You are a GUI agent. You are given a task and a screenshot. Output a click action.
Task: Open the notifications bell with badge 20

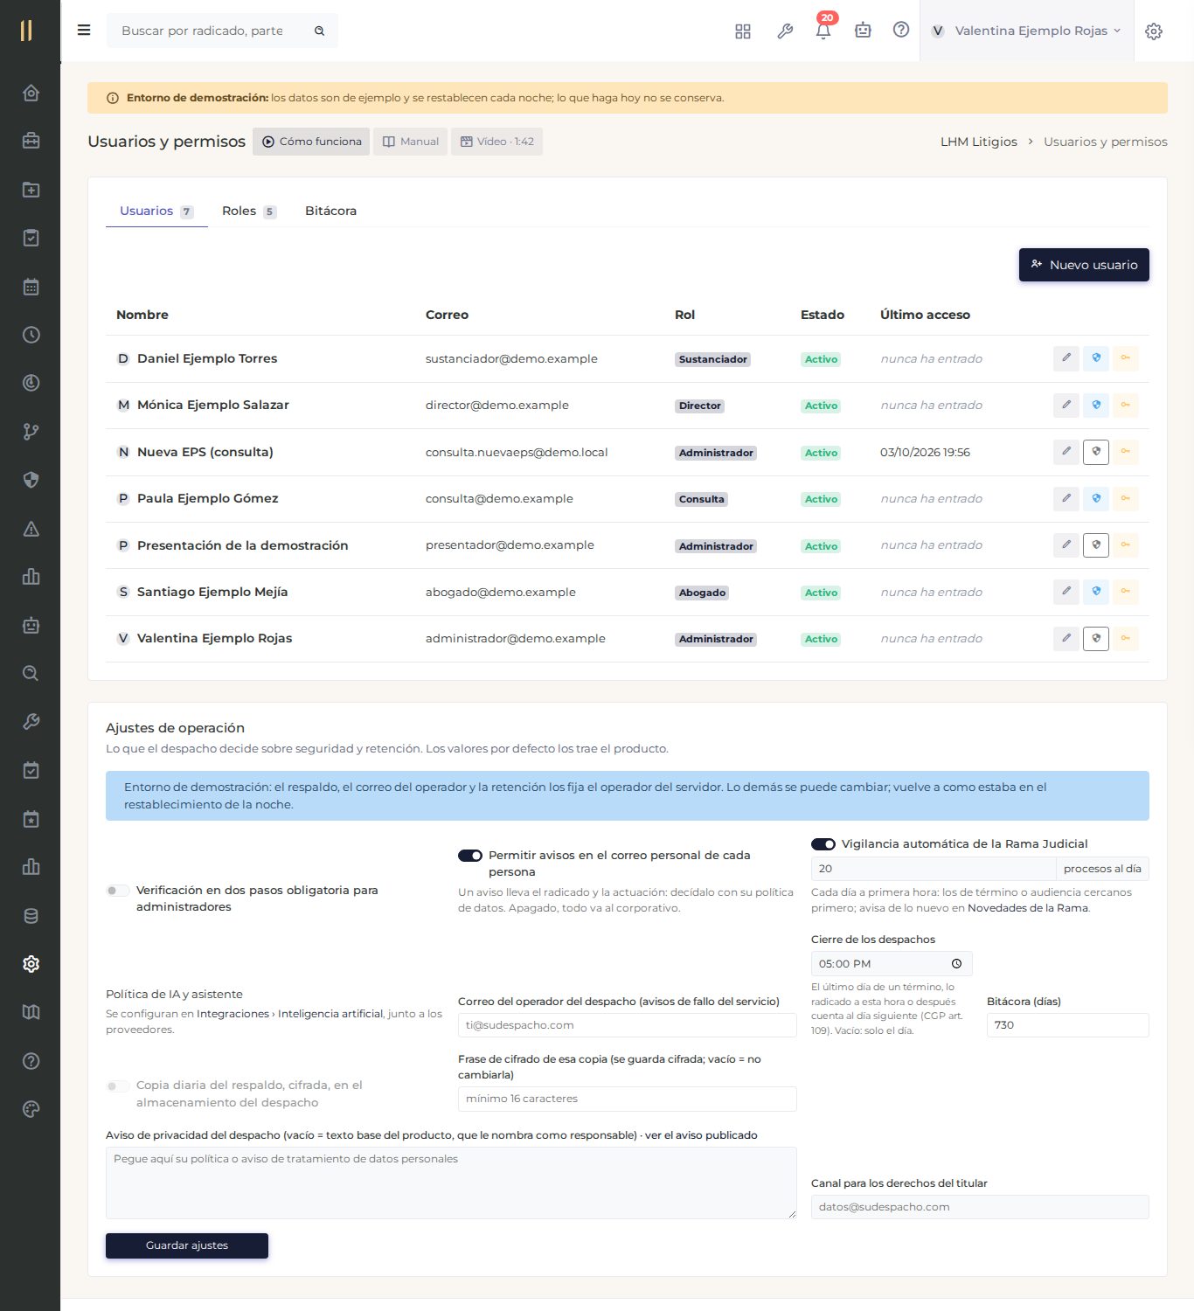[x=823, y=31]
